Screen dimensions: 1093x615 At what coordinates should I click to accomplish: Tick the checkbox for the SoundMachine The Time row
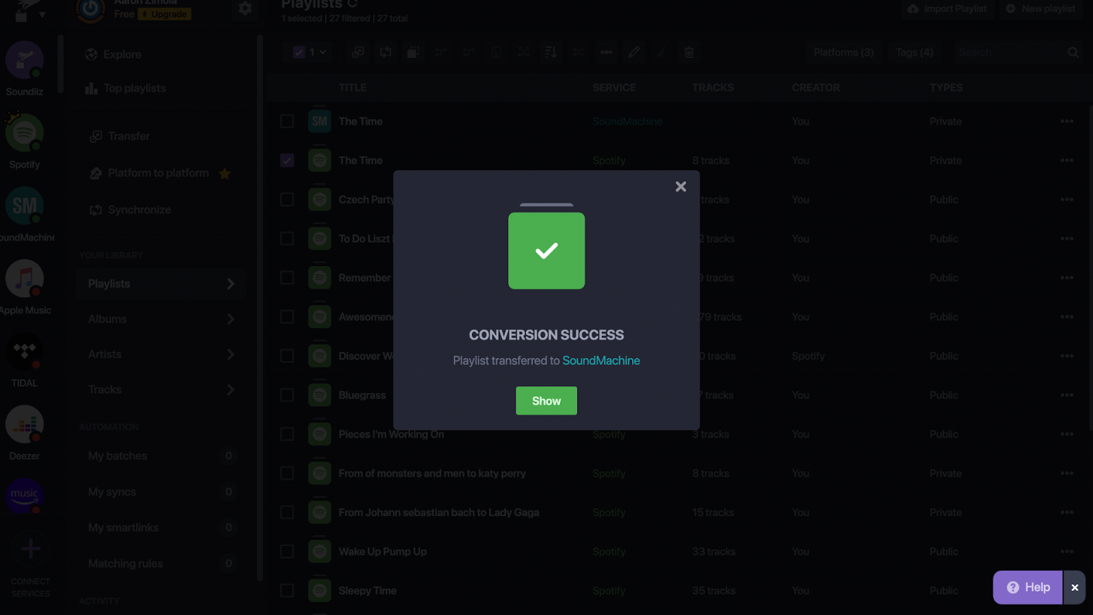coord(287,122)
